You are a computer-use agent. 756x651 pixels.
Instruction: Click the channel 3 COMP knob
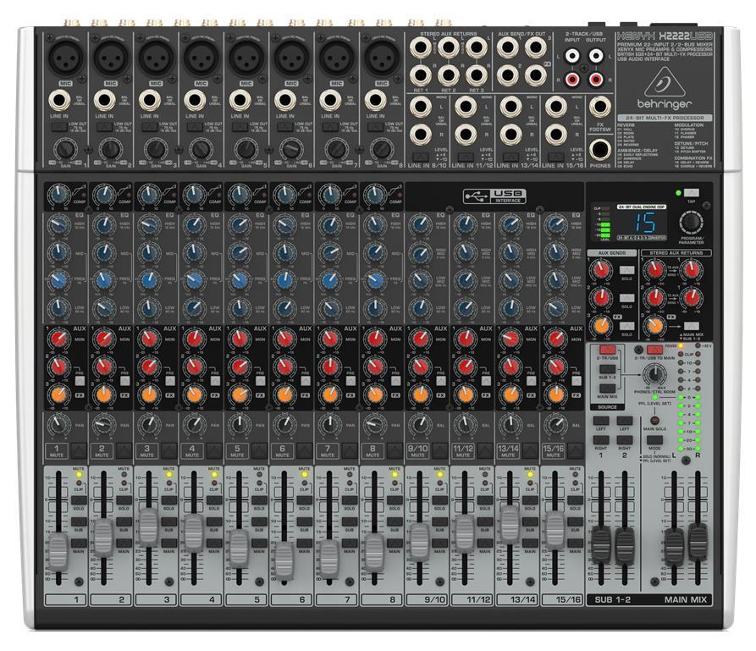tap(148, 195)
